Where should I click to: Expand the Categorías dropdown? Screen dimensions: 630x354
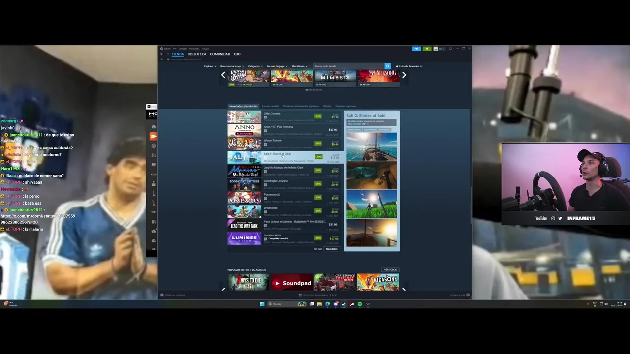click(x=254, y=66)
